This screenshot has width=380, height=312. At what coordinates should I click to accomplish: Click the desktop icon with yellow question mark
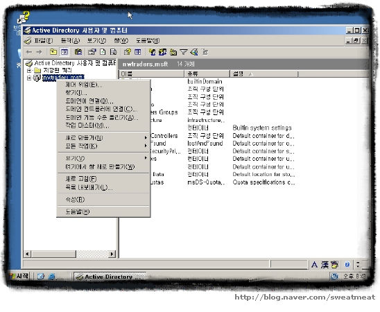coord(24,17)
